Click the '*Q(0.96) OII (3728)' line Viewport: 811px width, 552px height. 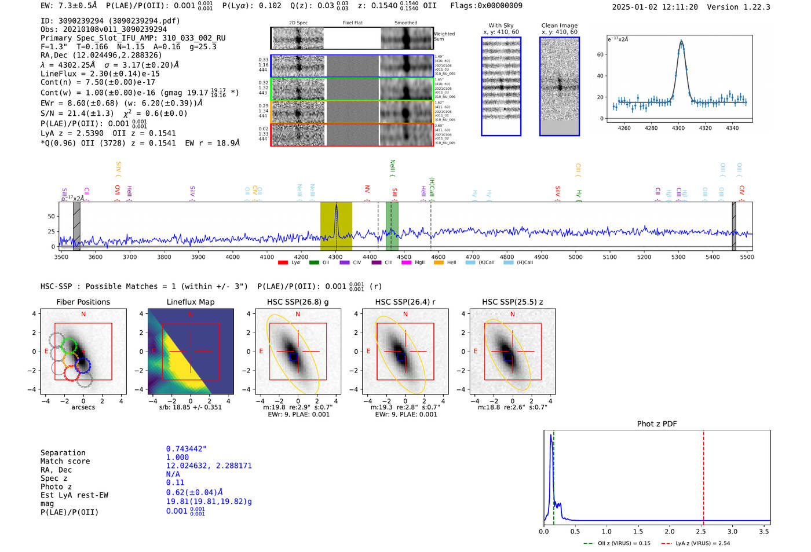pyautogui.click(x=140, y=143)
